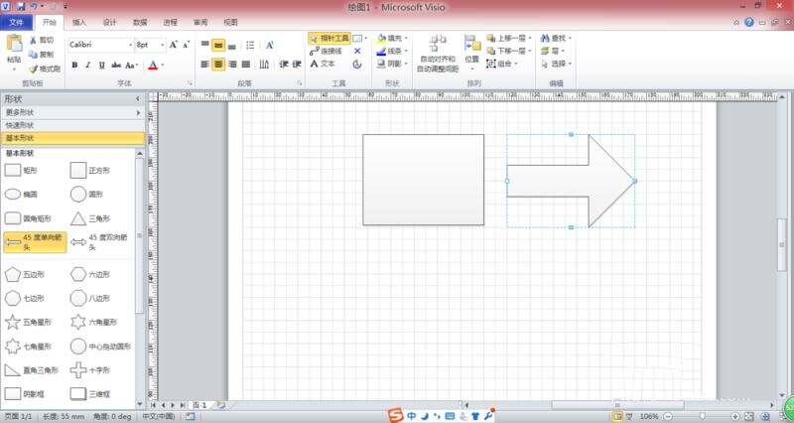This screenshot has width=794, height=423.
Task: Set vertical text alignment to middle
Action: pyautogui.click(x=218, y=46)
